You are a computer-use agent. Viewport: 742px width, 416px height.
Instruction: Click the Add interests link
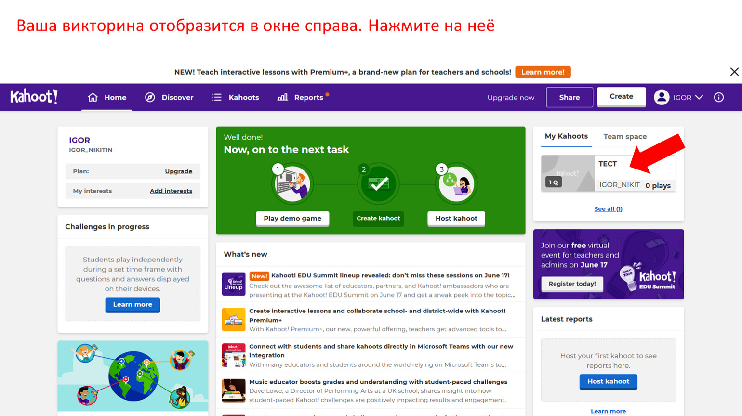point(171,191)
